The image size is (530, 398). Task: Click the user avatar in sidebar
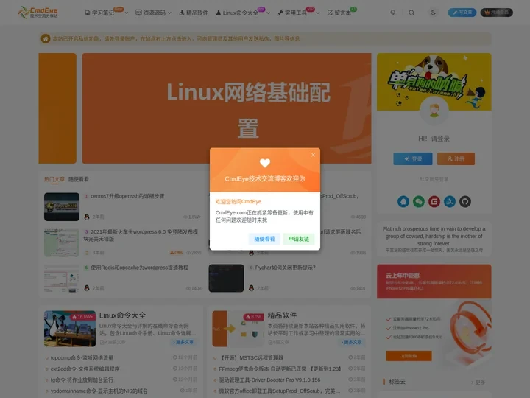[434, 111]
